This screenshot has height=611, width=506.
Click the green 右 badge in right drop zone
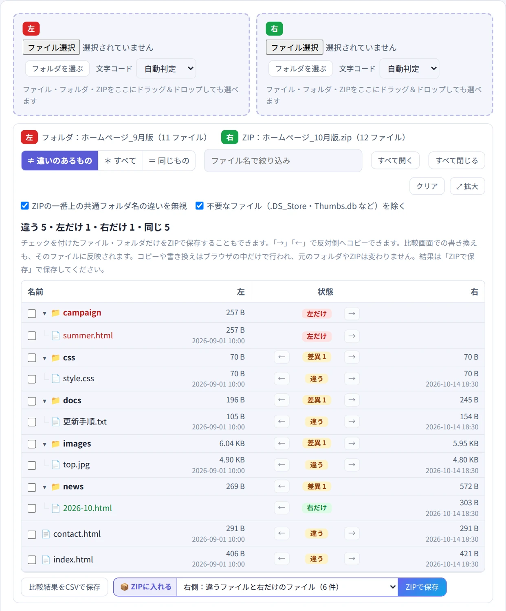pos(274,29)
